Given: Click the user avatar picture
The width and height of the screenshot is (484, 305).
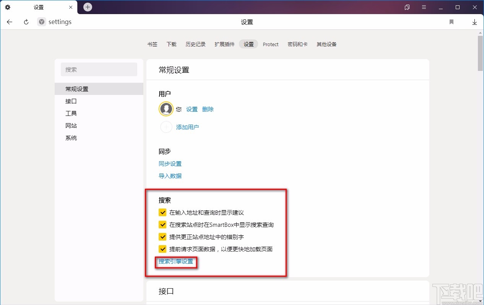Looking at the screenshot, I should 166,109.
